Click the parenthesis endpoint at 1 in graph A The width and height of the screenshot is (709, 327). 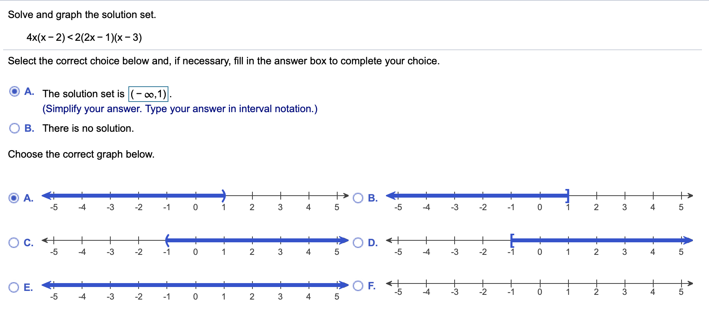tap(224, 195)
